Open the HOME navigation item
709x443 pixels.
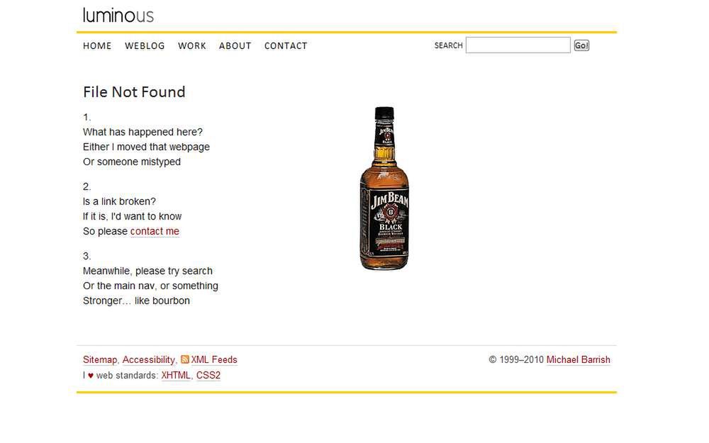[x=97, y=45]
